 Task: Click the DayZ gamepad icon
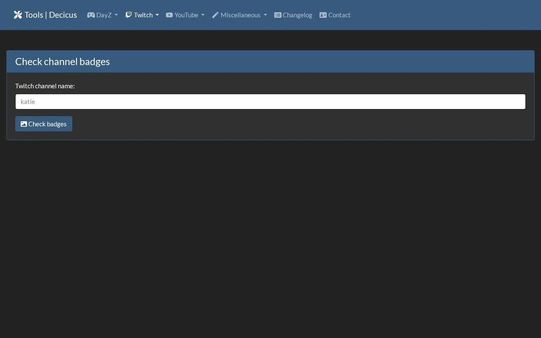91,15
